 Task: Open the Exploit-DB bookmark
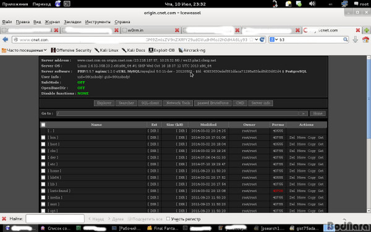coord(161,50)
